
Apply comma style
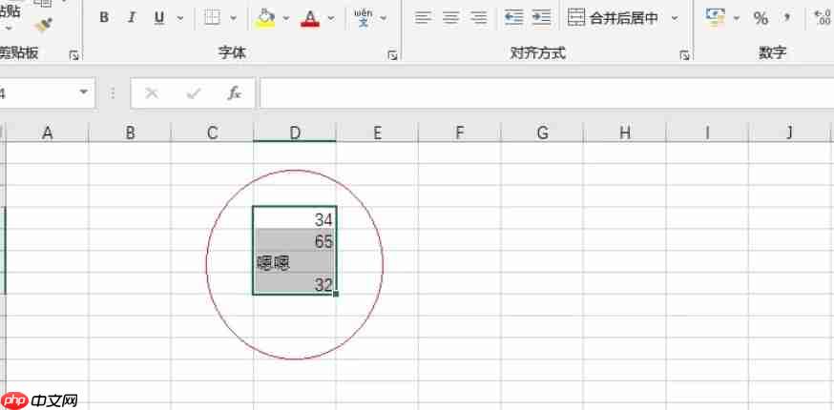click(786, 18)
